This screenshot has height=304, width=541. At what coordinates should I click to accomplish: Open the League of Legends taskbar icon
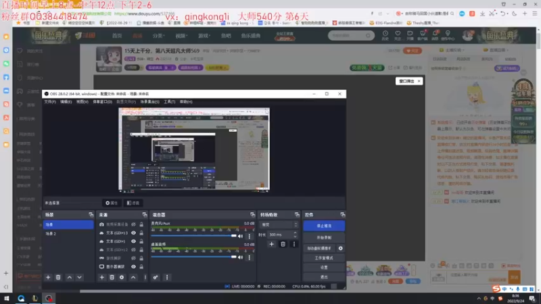coord(35,299)
